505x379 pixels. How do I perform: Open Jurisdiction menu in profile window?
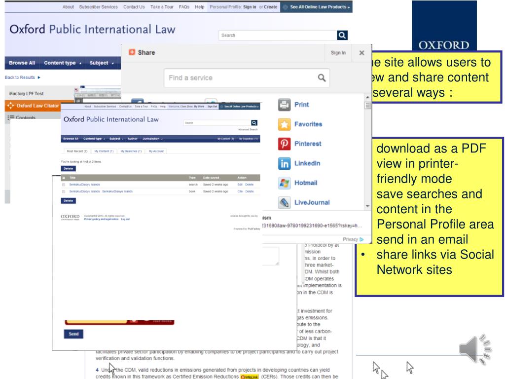coord(152,139)
